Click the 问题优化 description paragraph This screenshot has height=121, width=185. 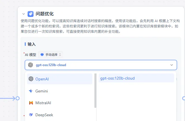[100, 26]
